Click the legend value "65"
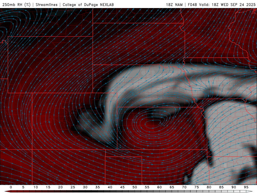 [x=172, y=187]
